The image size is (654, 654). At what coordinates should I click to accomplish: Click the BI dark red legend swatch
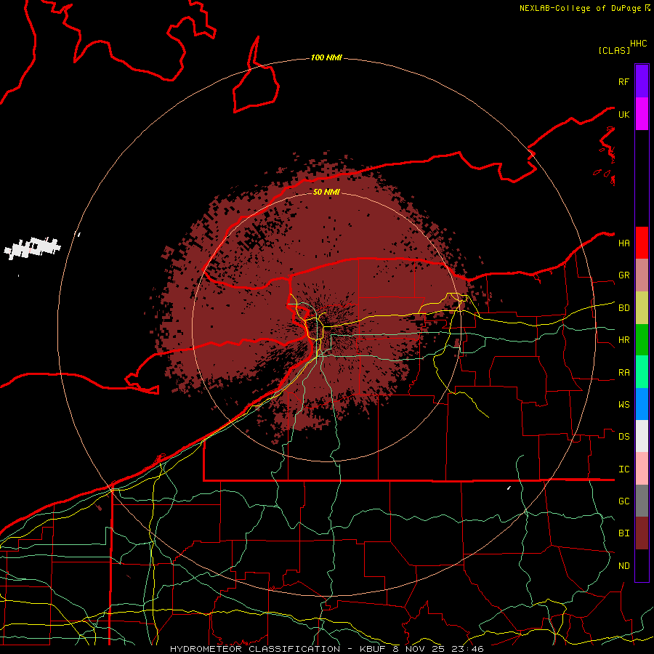[x=642, y=533]
